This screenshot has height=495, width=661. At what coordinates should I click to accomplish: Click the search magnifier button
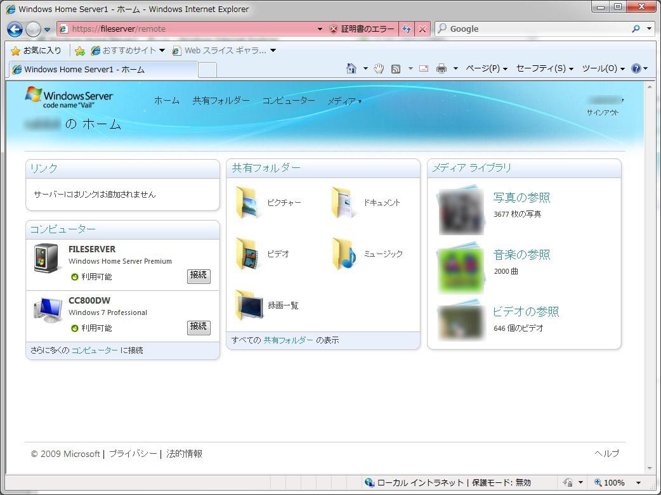pos(636,29)
